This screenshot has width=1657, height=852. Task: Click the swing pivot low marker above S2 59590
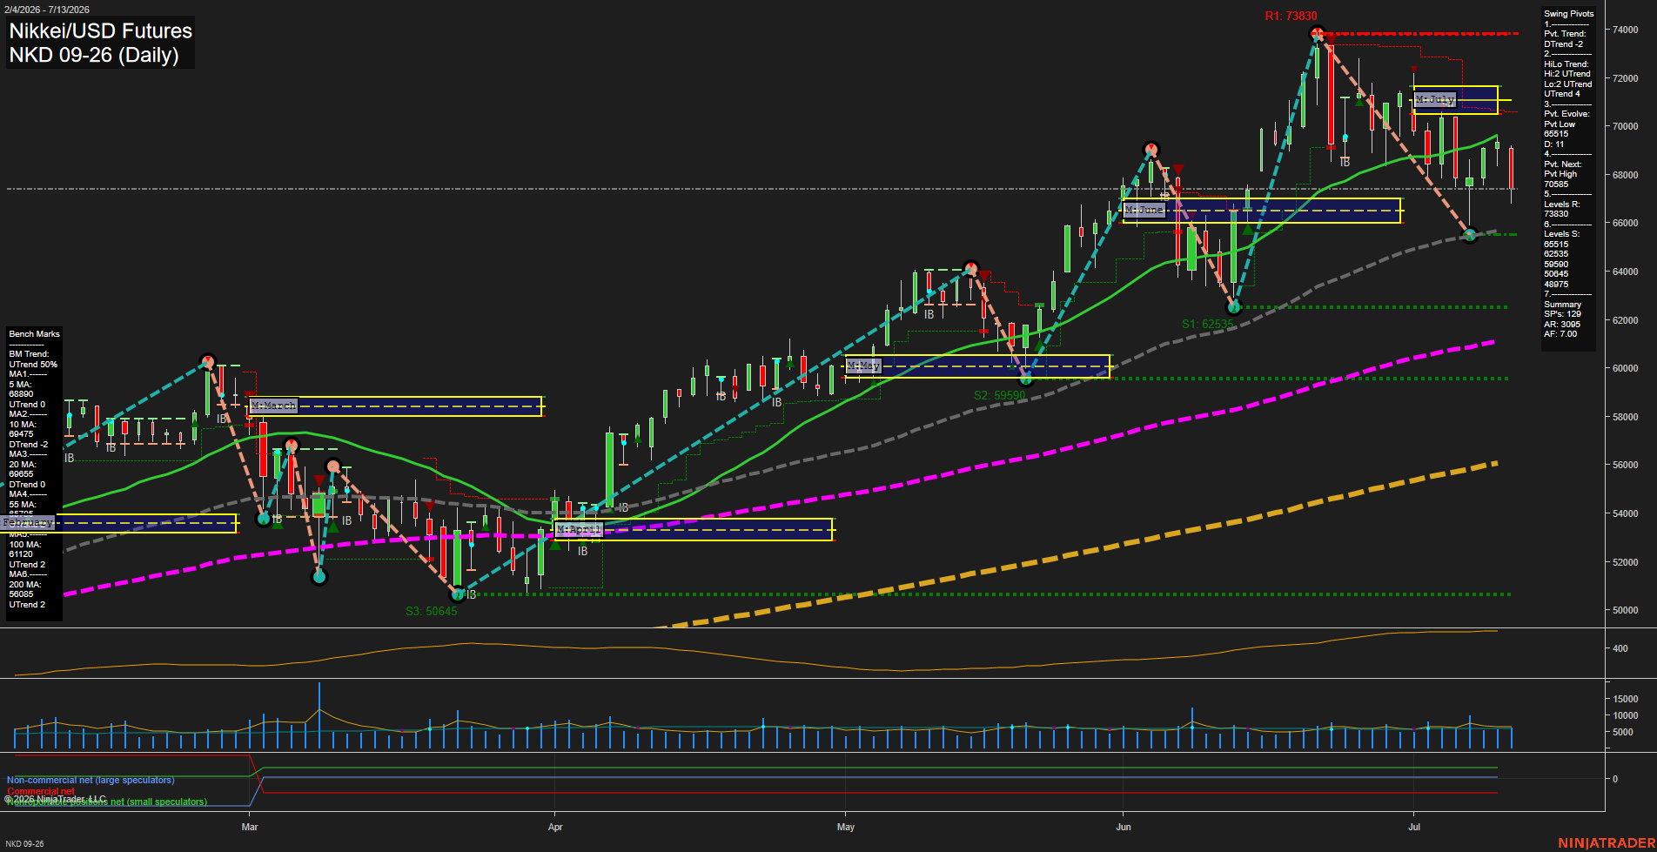1026,379
